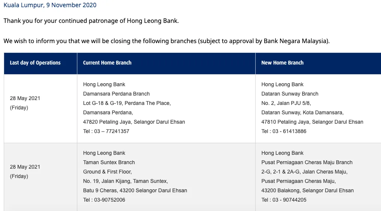This screenshot has height=211, width=381.
Task: Click the 'Thank you for your continued patronage' sentence
Action: coord(91,21)
